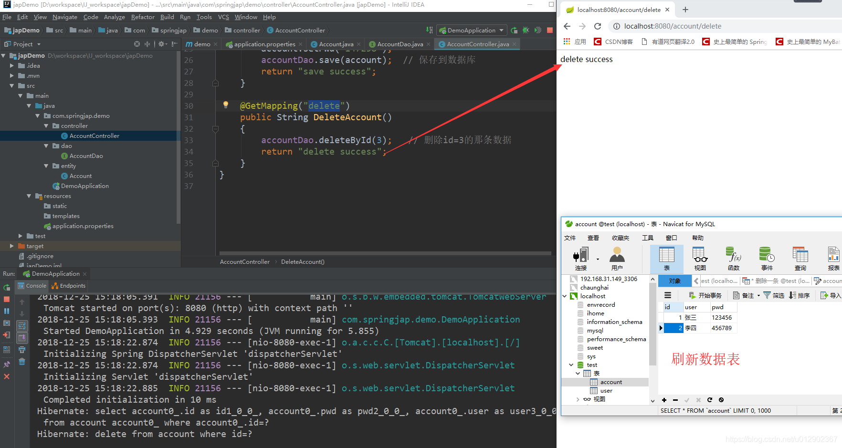Add a record with Navicat plus icon
Viewport: 842px width, 448px height.
click(664, 400)
